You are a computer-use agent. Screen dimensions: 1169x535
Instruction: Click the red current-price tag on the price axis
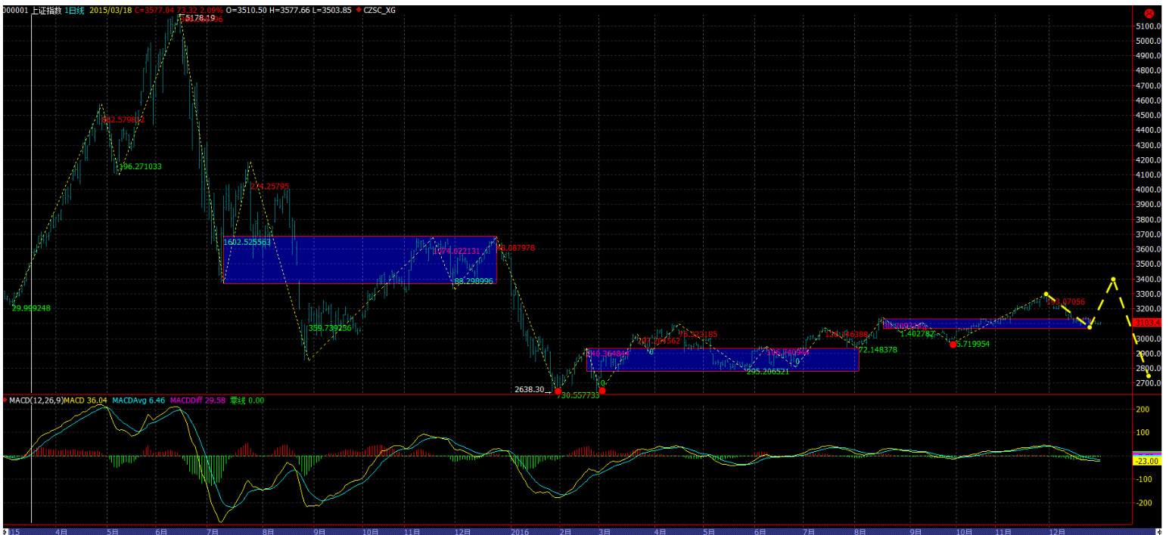(1147, 323)
